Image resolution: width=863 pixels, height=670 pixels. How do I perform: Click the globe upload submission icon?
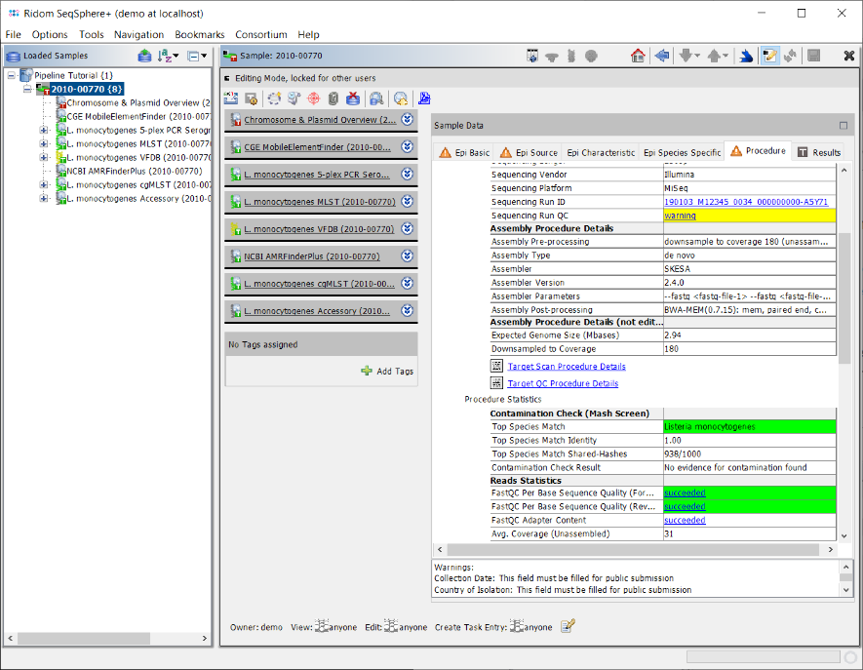click(399, 99)
